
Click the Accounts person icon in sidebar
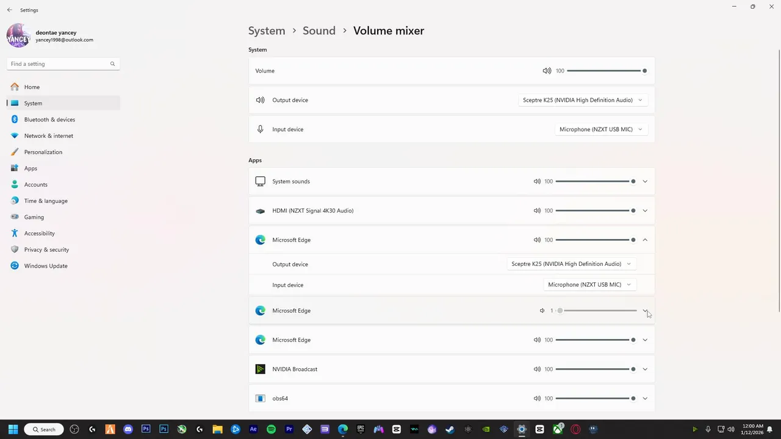click(15, 185)
